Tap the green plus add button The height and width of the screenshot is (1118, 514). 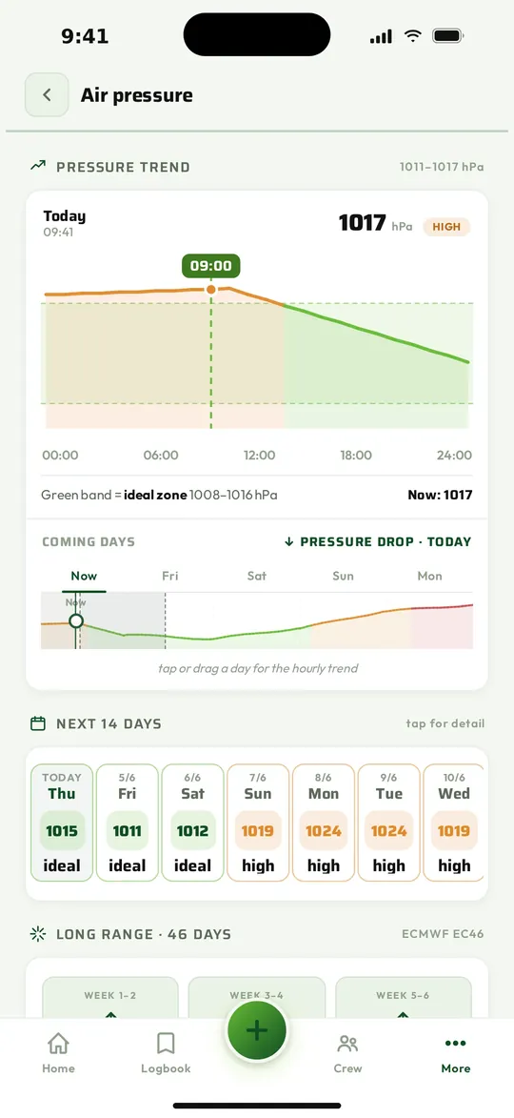[x=257, y=1030]
